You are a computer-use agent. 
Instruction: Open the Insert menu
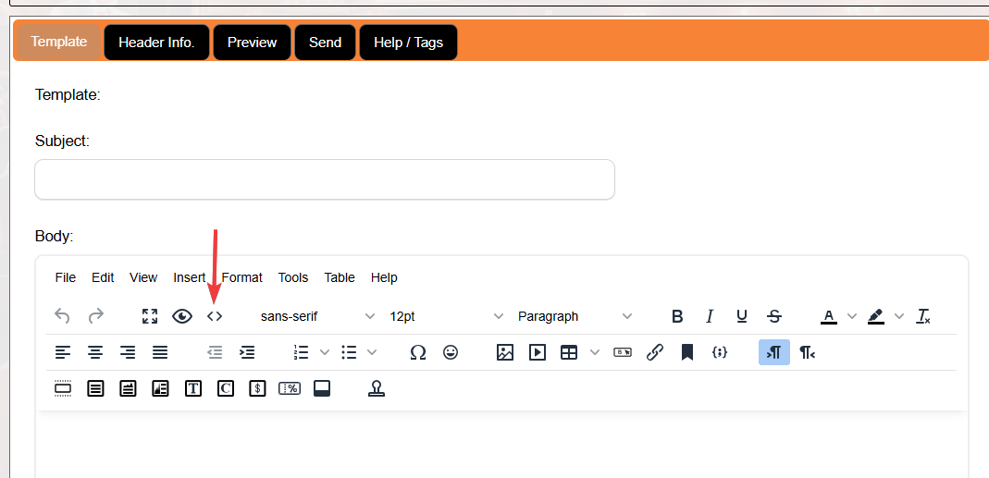[190, 277]
